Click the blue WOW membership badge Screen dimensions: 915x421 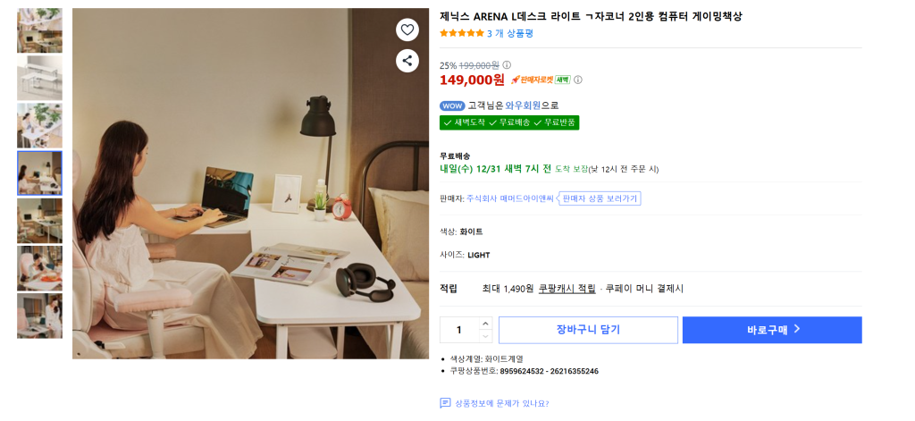click(452, 105)
